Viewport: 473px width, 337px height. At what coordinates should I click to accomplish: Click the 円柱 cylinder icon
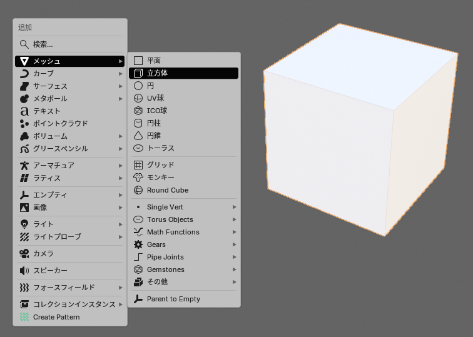click(138, 123)
